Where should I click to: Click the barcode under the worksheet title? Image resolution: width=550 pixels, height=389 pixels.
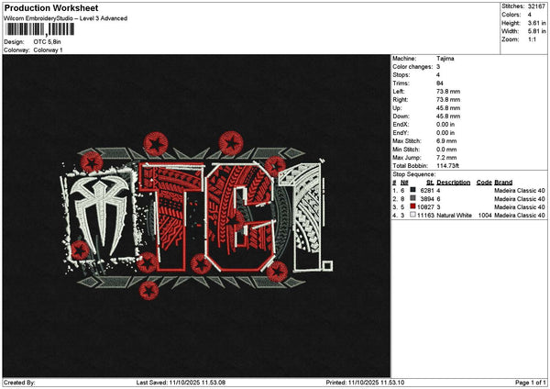click(40, 29)
